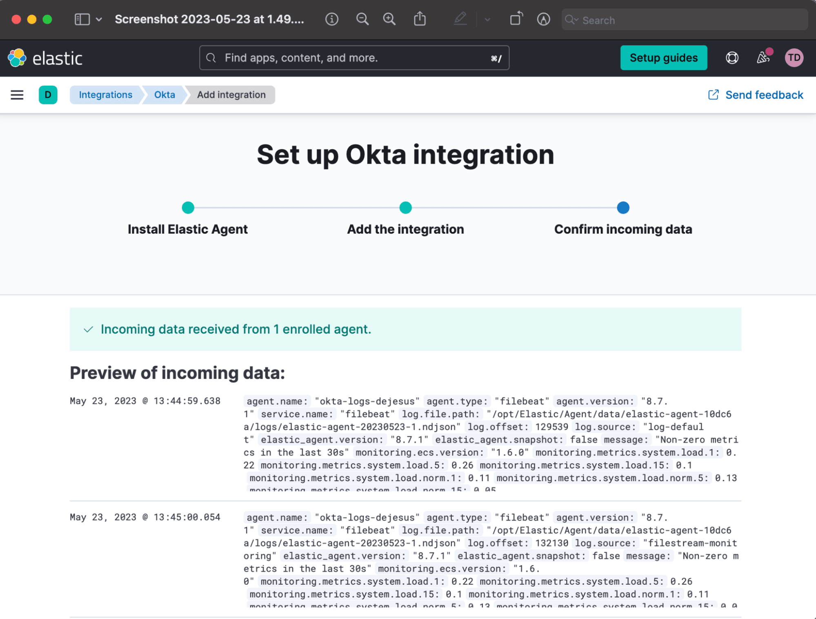Focus the Preview Search field
This screenshot has width=816, height=619.
pos(685,20)
